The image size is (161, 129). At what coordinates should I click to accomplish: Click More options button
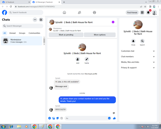[x=100, y=35]
